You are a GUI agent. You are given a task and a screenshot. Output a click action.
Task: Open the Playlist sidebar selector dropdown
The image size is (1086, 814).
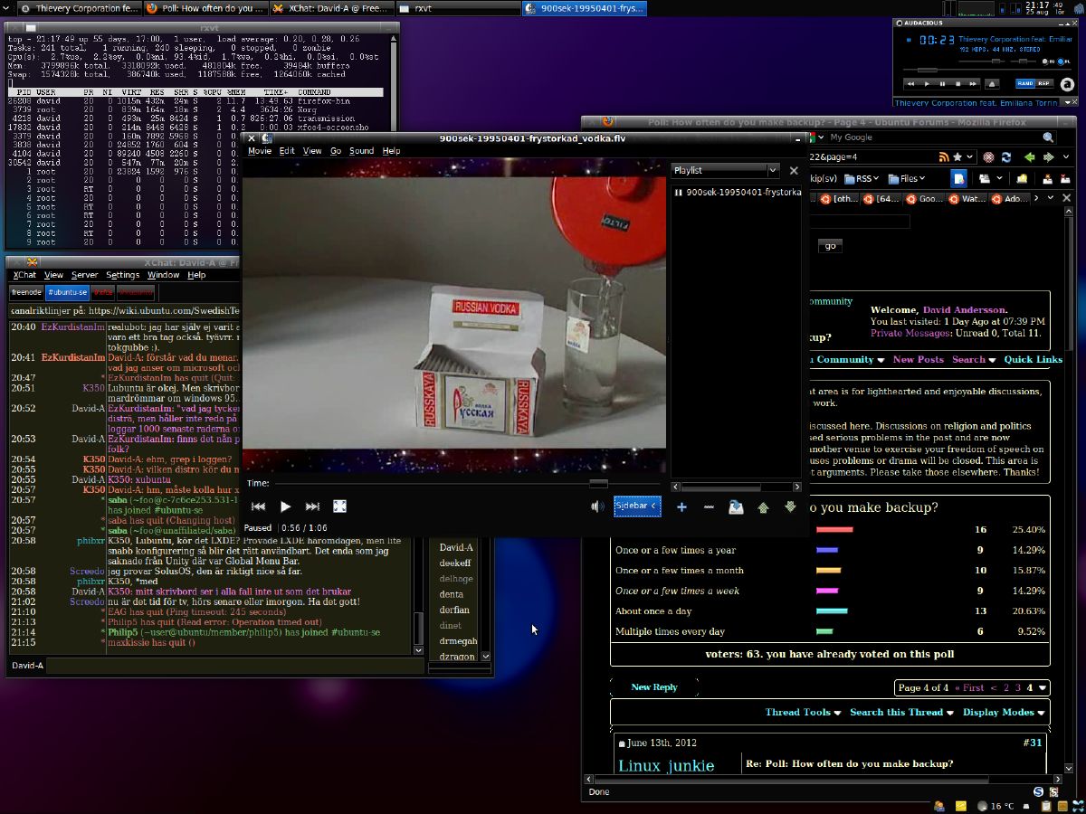click(x=725, y=170)
